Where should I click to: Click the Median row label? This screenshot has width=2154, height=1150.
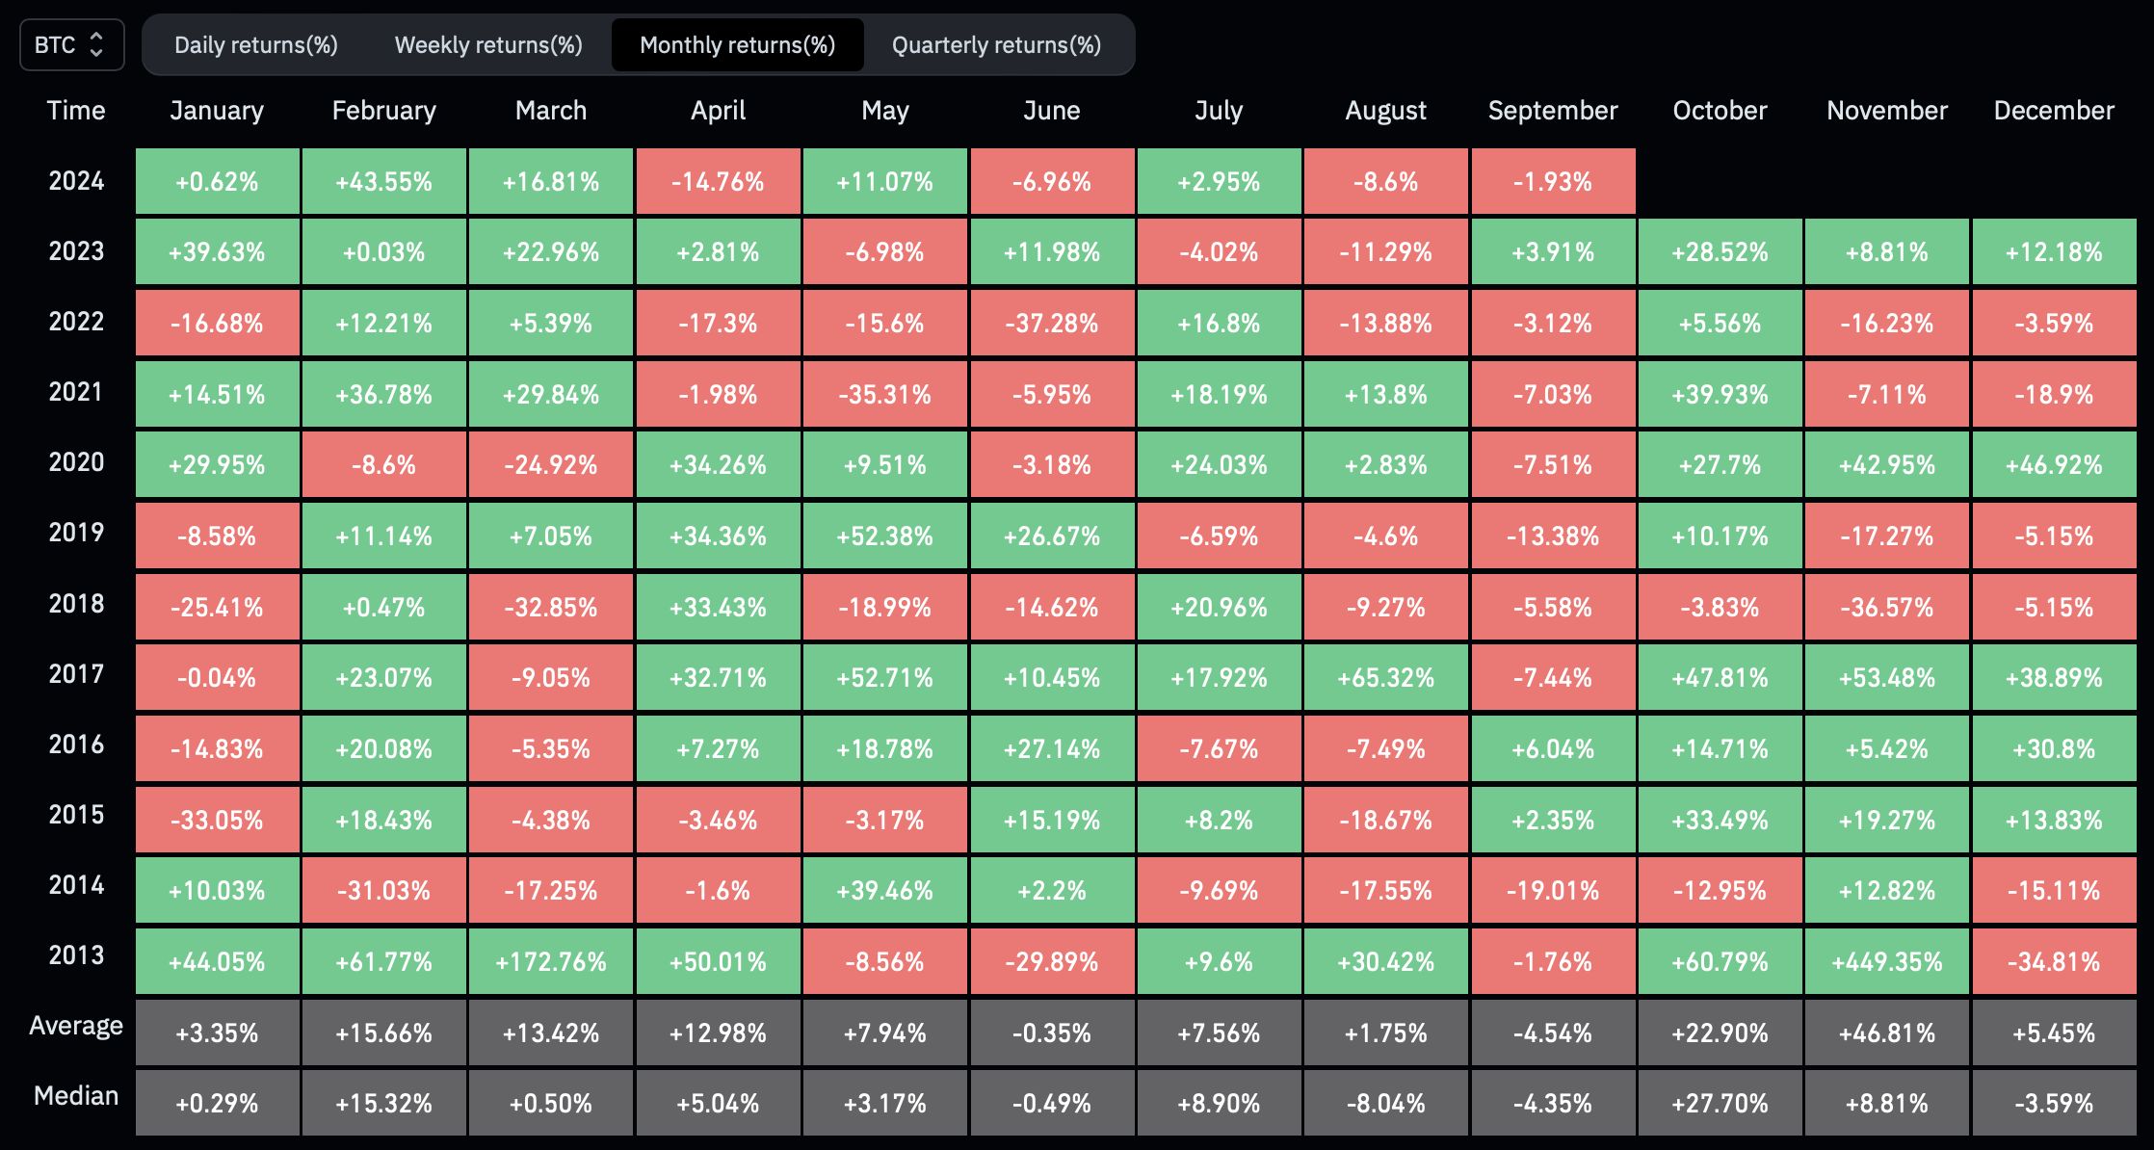[76, 1096]
